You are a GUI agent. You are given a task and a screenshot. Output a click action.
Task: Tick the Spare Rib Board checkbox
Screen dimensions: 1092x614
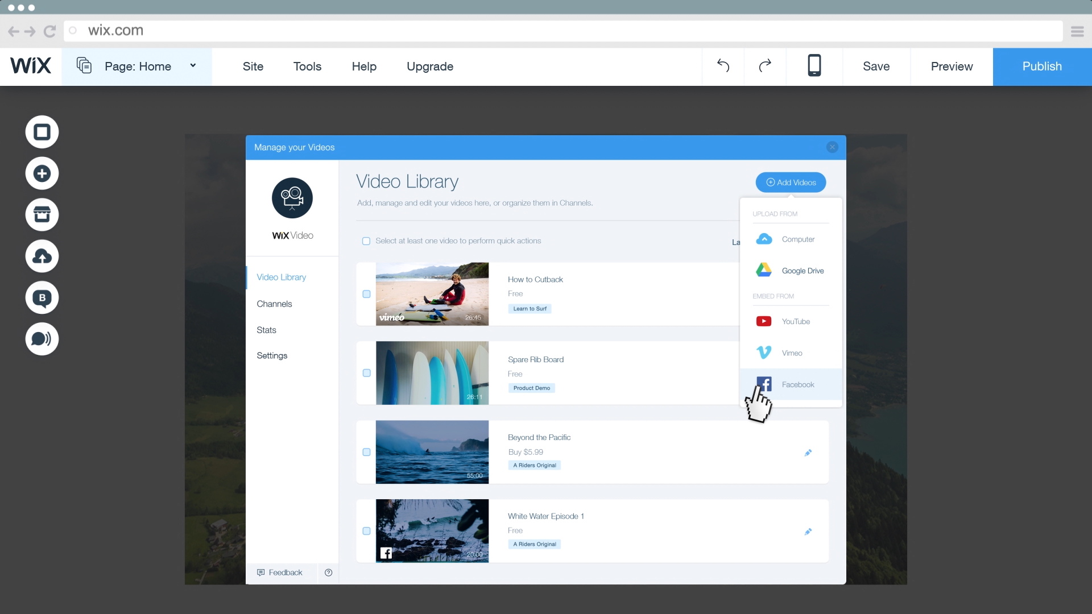tap(366, 373)
